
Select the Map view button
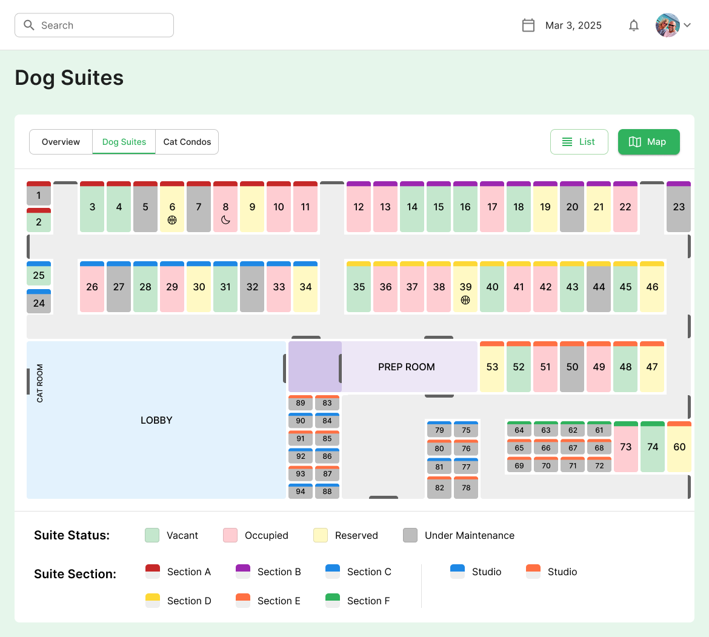(x=648, y=142)
